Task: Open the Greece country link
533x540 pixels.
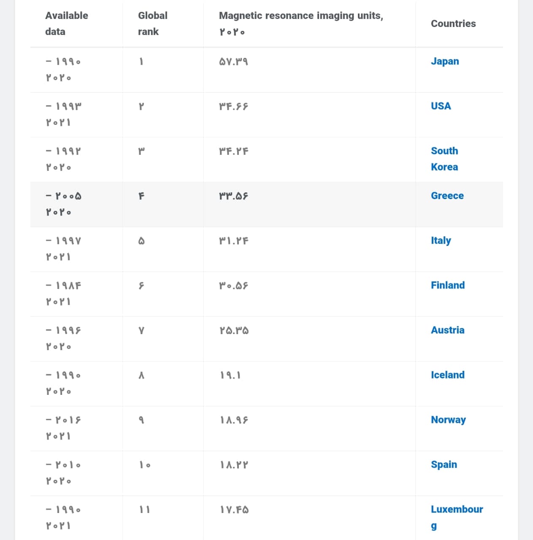Action: coord(447,196)
